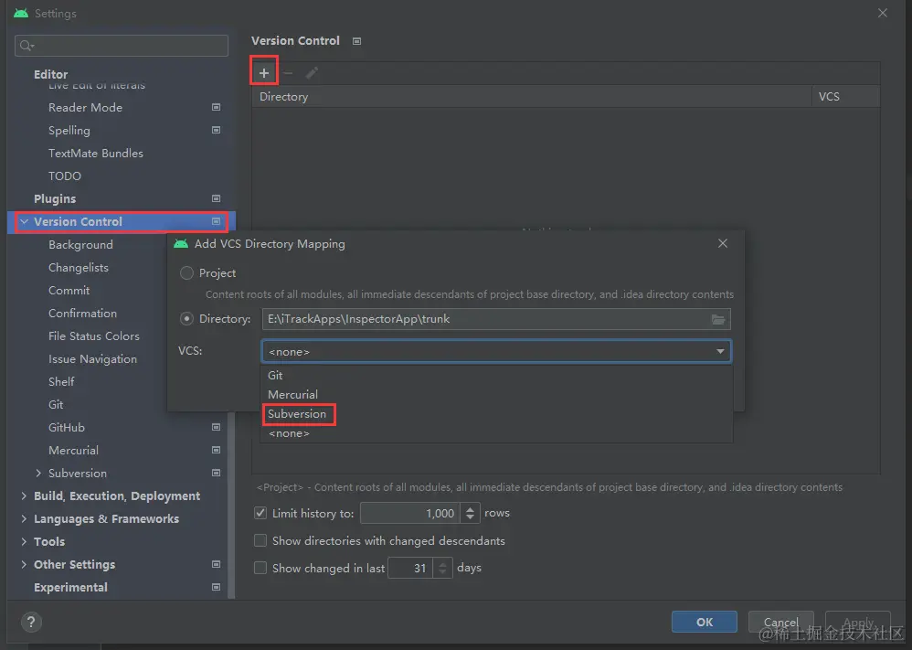
Task: Toggle the Limit history to checkbox
Action: pyautogui.click(x=260, y=513)
